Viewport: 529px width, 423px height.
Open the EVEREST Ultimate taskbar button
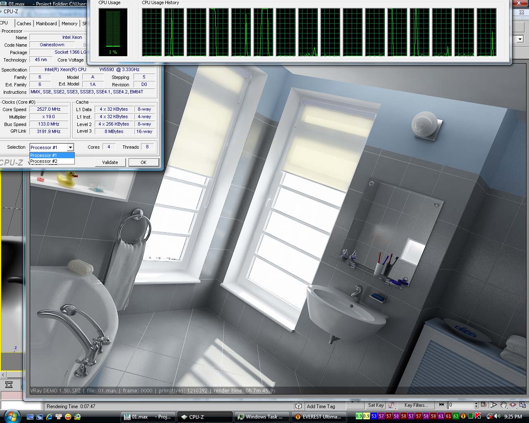tap(318, 417)
